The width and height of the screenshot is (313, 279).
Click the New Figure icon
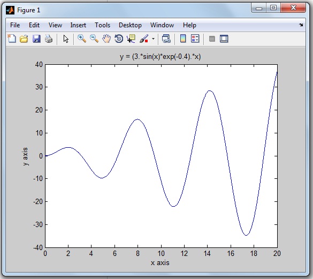[x=12, y=39]
